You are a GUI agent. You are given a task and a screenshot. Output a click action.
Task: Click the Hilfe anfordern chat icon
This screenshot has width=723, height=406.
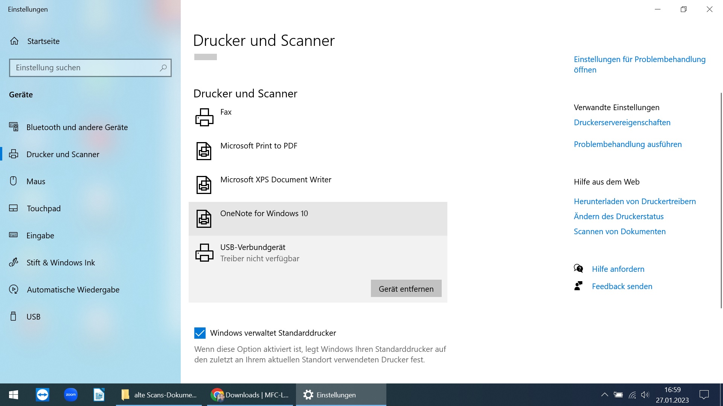[578, 269]
